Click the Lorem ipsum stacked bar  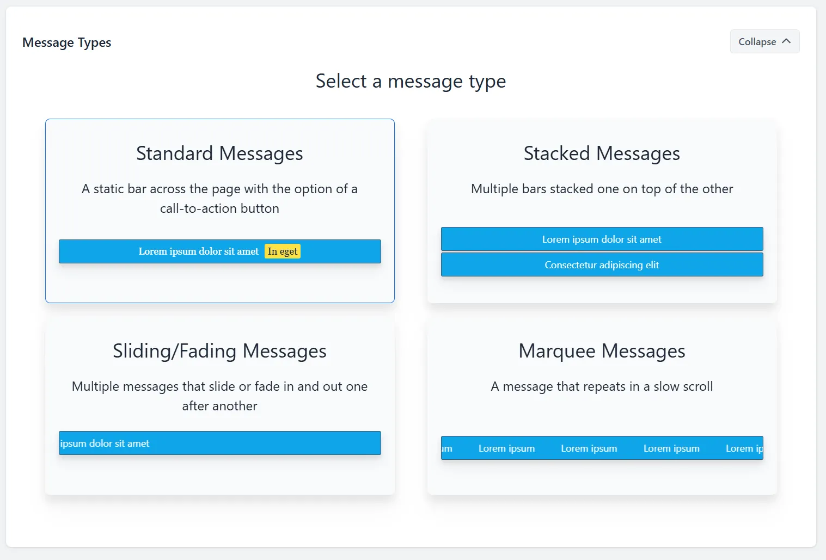[602, 239]
